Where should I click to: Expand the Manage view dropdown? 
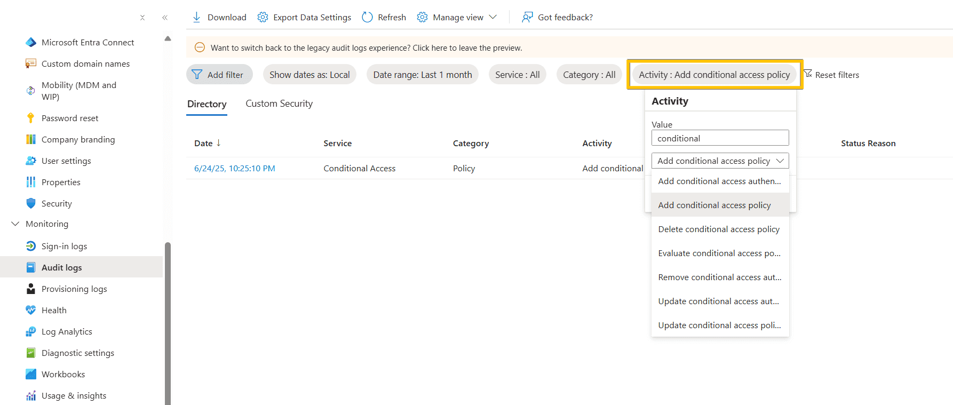tap(493, 17)
